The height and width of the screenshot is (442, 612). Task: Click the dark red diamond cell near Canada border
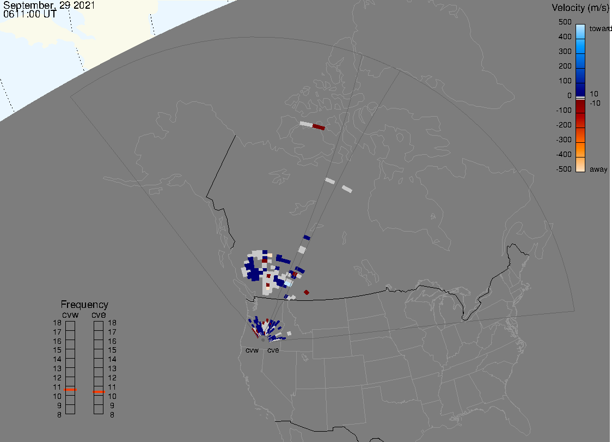pyautogui.click(x=307, y=292)
